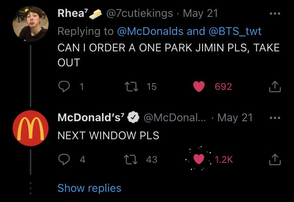The width and height of the screenshot is (294, 202).
Task: Expand thread with Show replies
Action: tap(89, 188)
